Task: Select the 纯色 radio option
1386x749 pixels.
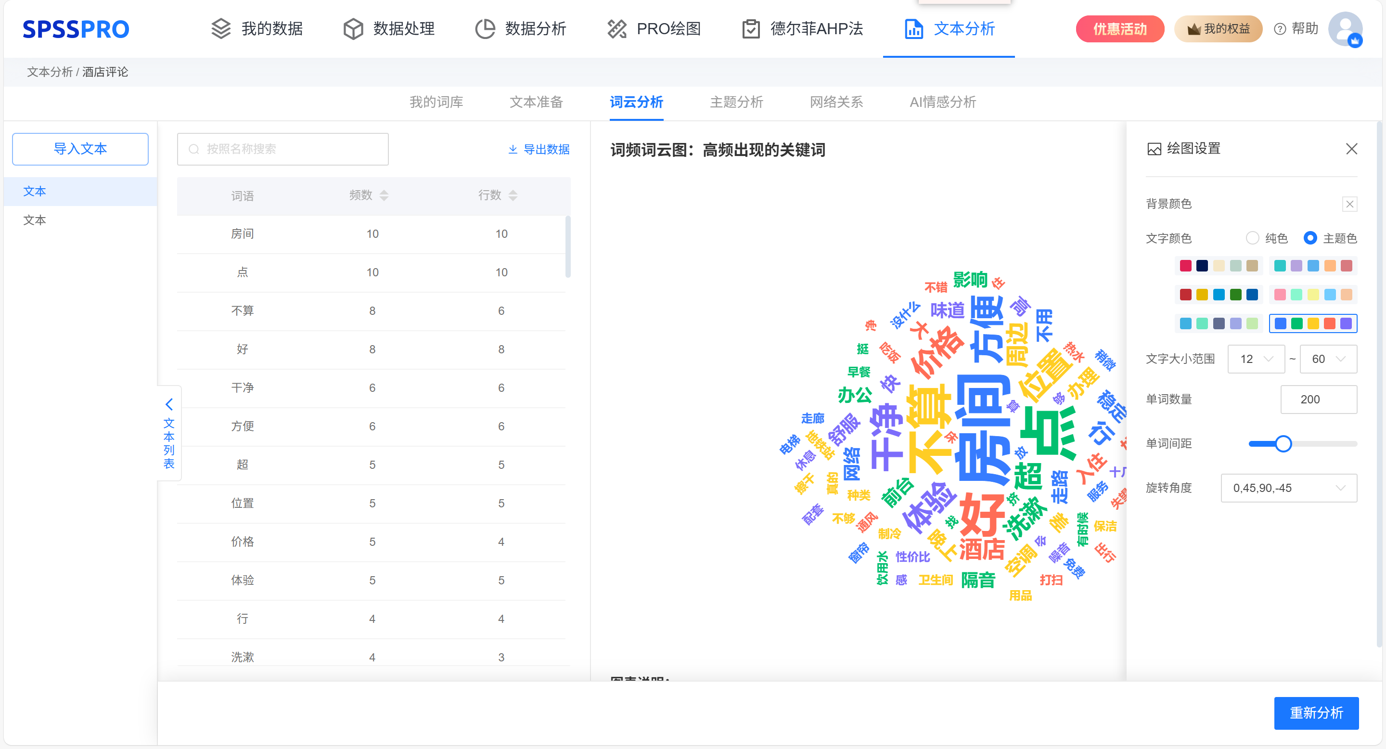Action: tap(1253, 238)
